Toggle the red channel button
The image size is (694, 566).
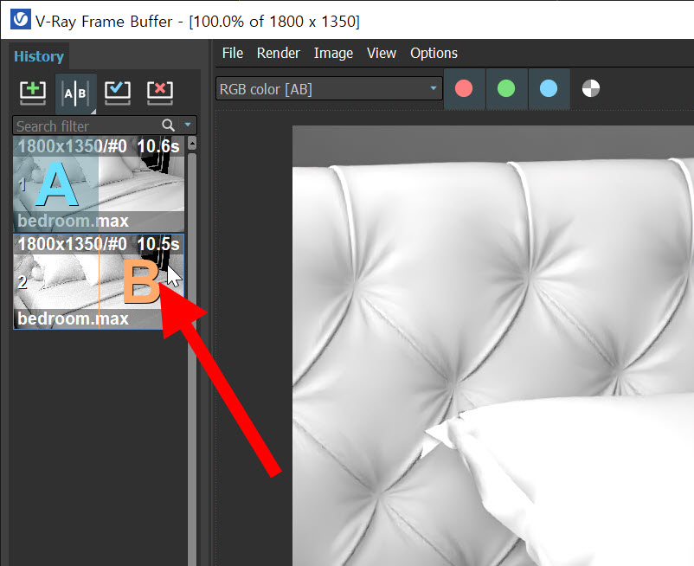[464, 88]
